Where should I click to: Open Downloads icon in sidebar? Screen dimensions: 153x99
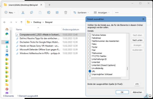tap(7, 47)
